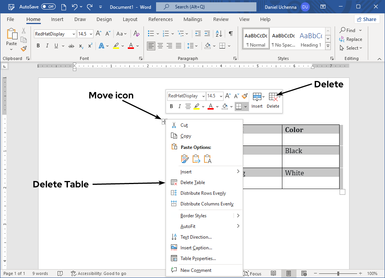The width and height of the screenshot is (385, 278).
Task: Center-align text using ribbon Paragraph group
Action: (160, 46)
